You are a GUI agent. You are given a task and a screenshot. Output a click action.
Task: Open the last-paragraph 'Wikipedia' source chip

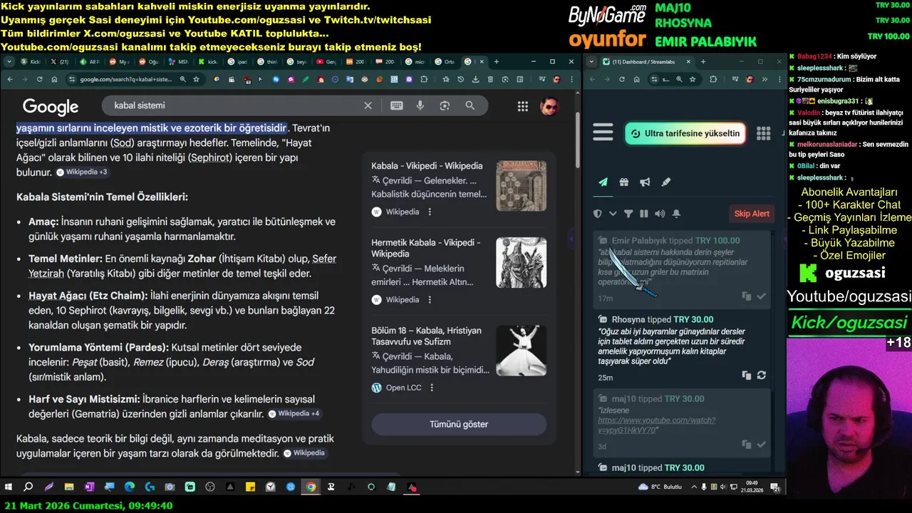[304, 453]
